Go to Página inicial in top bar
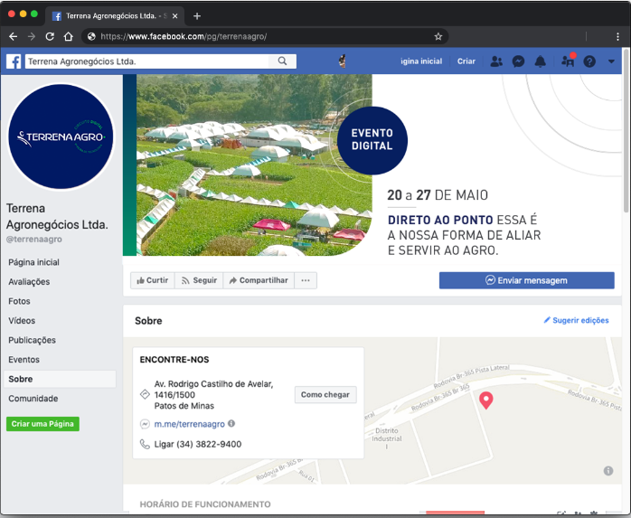The width and height of the screenshot is (631, 518). click(421, 61)
